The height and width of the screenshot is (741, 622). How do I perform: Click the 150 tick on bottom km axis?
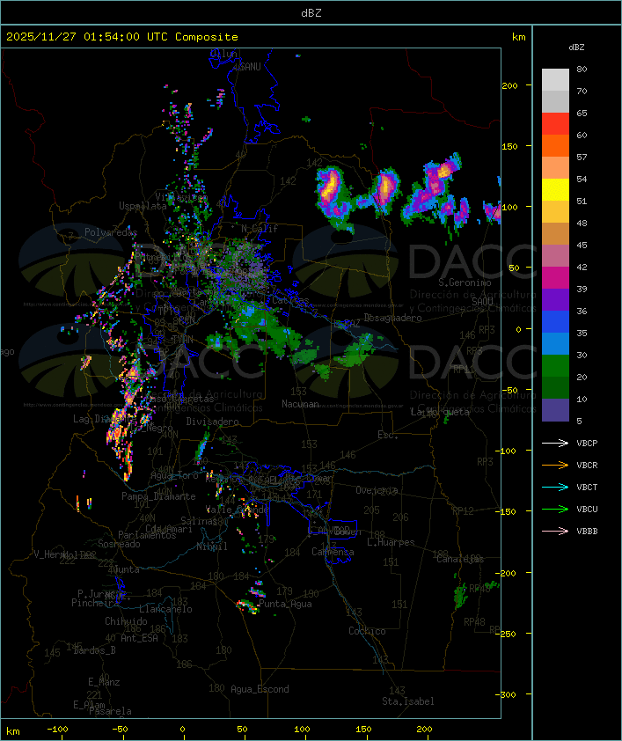pos(363,730)
